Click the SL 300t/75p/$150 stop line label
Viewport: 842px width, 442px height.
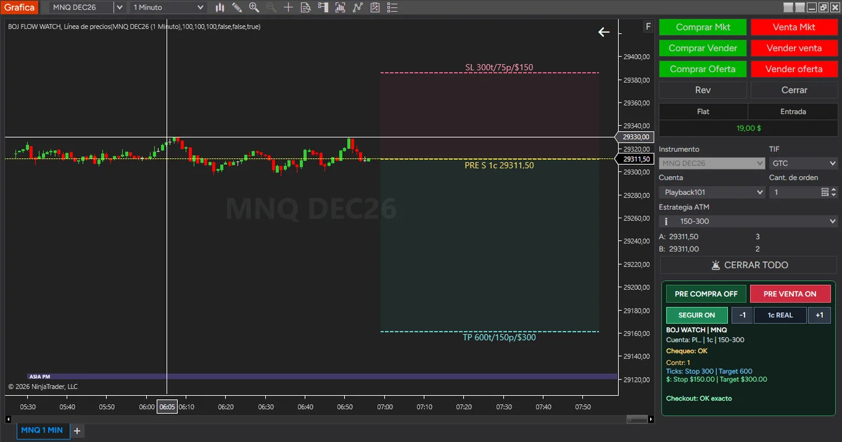[499, 67]
